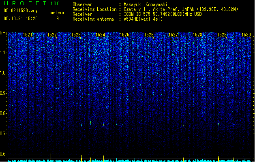The image size is (255, 162).
Task: Click the 1529 time marker
Action: tap(222, 35)
